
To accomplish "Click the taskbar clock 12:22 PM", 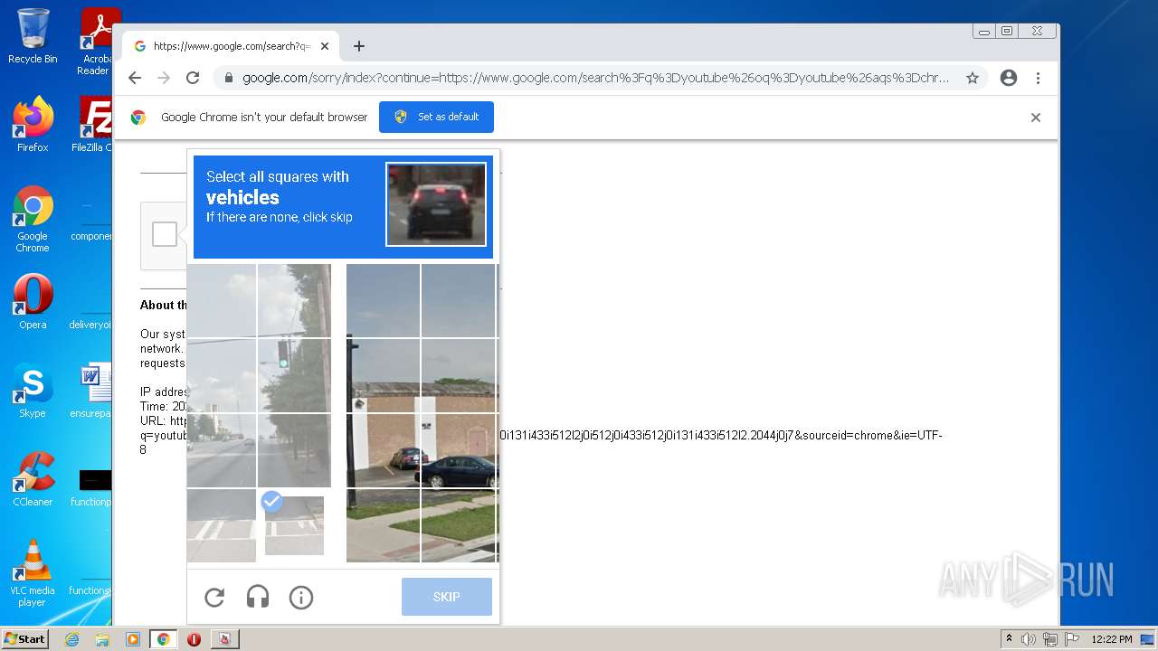I will tap(1112, 639).
